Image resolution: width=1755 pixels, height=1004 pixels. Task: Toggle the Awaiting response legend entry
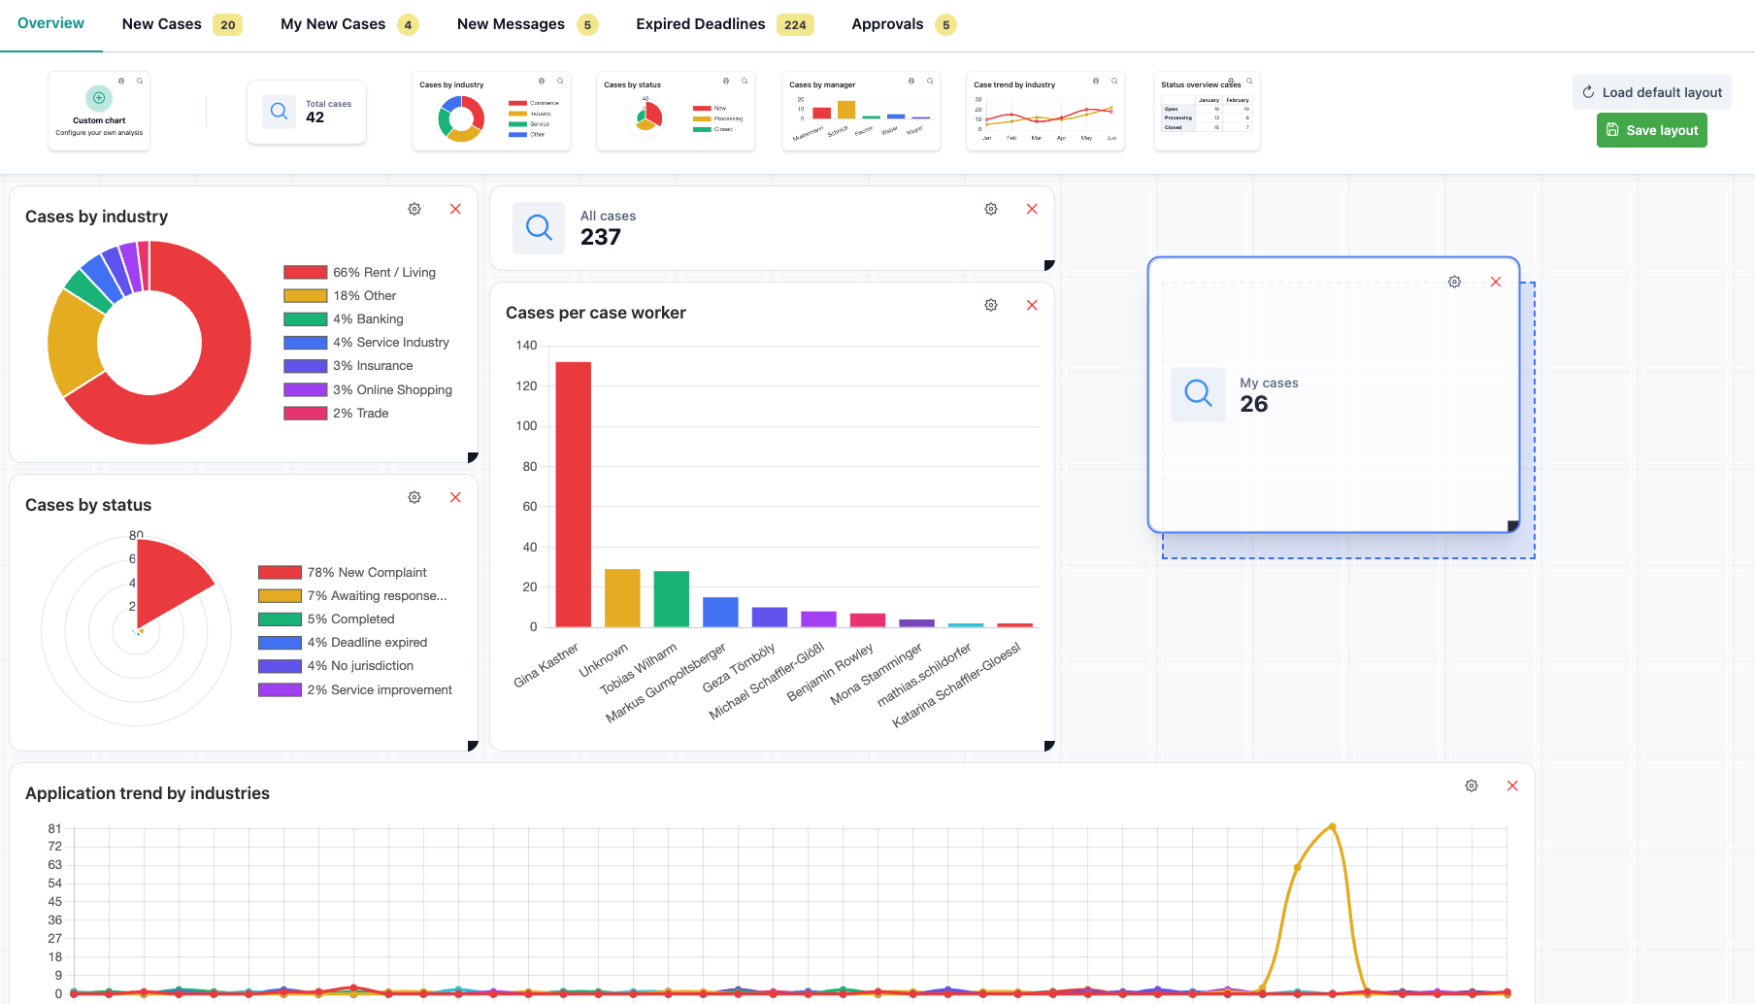pos(353,595)
